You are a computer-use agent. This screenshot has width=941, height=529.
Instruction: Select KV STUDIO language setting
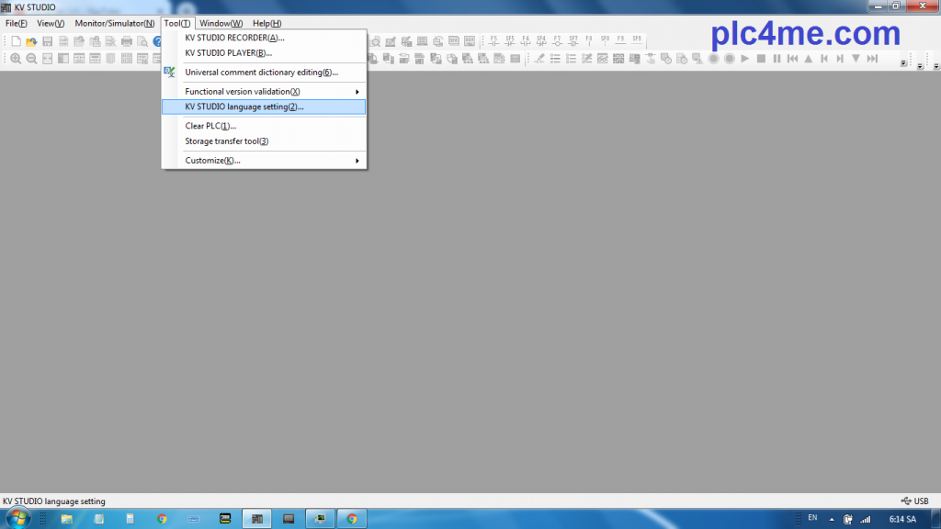[x=244, y=107]
